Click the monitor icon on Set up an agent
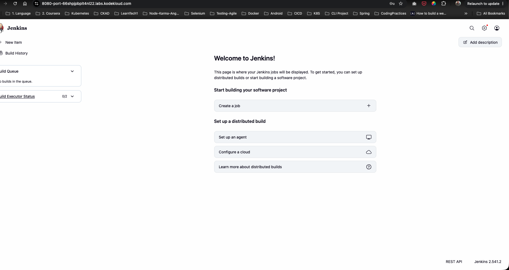This screenshot has width=509, height=270. (369, 137)
